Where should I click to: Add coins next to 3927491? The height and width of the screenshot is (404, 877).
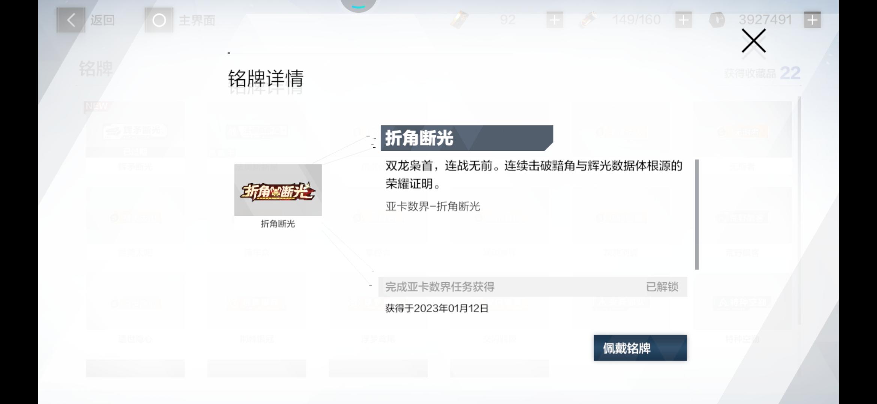pyautogui.click(x=812, y=20)
